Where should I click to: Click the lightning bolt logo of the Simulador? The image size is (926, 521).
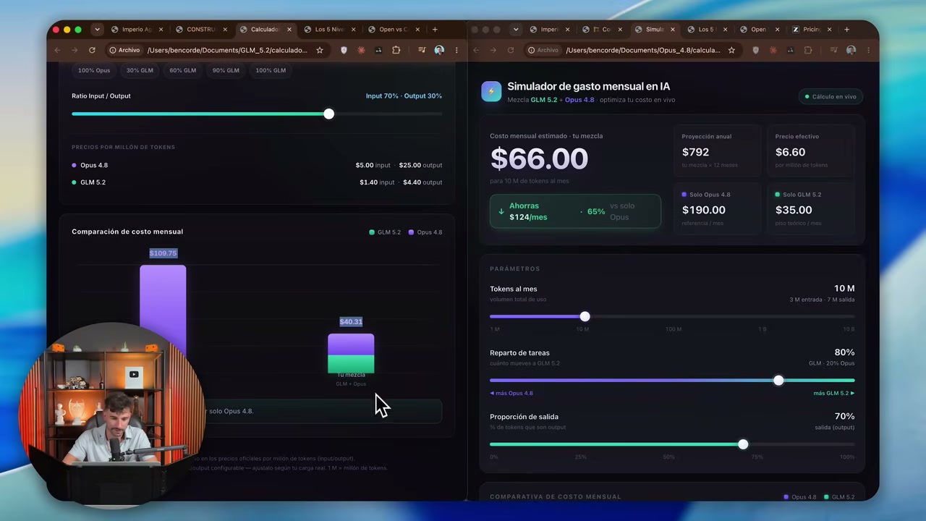tap(491, 91)
